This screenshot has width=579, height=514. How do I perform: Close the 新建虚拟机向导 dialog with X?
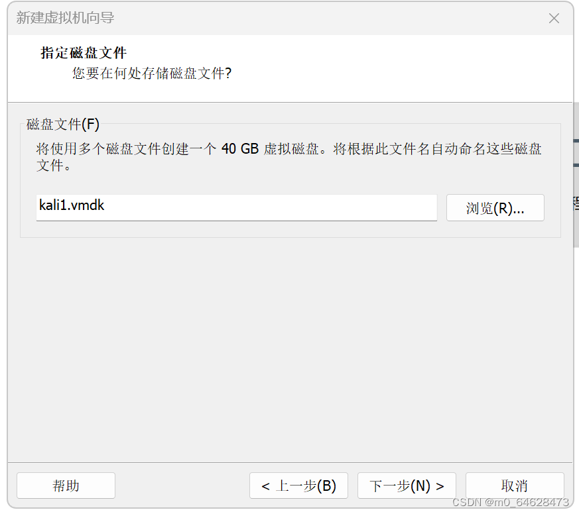pyautogui.click(x=554, y=18)
